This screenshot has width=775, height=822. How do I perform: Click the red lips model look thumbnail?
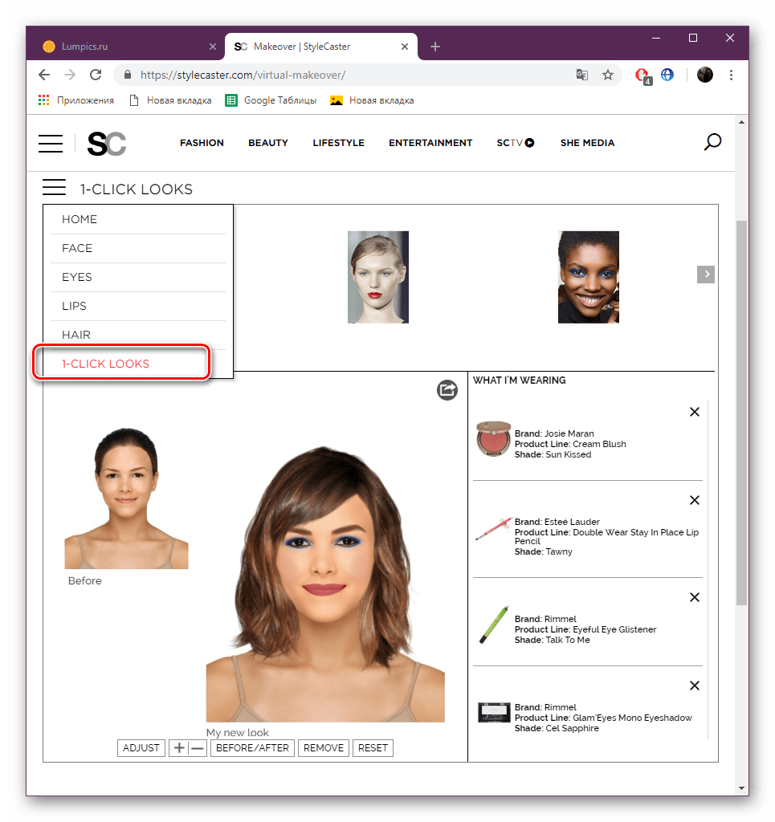(377, 276)
